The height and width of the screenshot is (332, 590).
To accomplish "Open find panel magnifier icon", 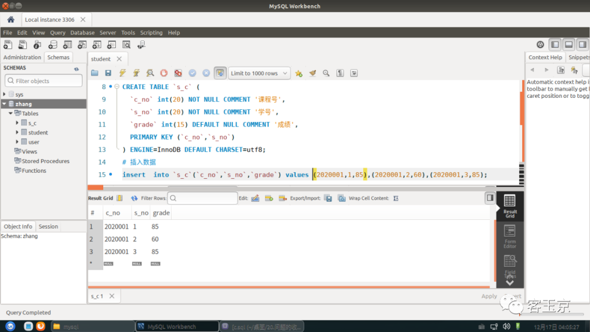I will pyautogui.click(x=326, y=73).
